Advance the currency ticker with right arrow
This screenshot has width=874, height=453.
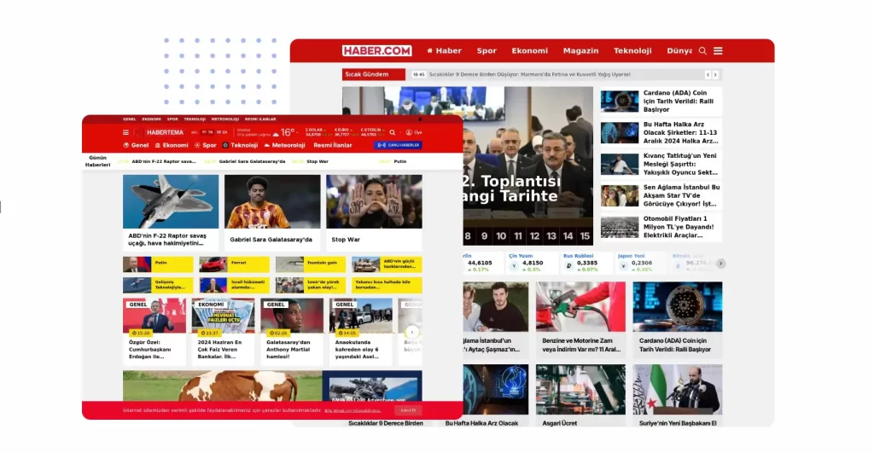point(720,264)
